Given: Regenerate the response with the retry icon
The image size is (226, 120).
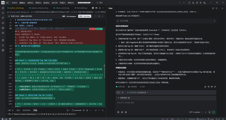Looking at the screenshot, I should (x=215, y=87).
